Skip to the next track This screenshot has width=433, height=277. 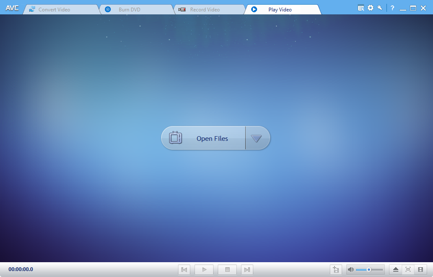point(247,269)
